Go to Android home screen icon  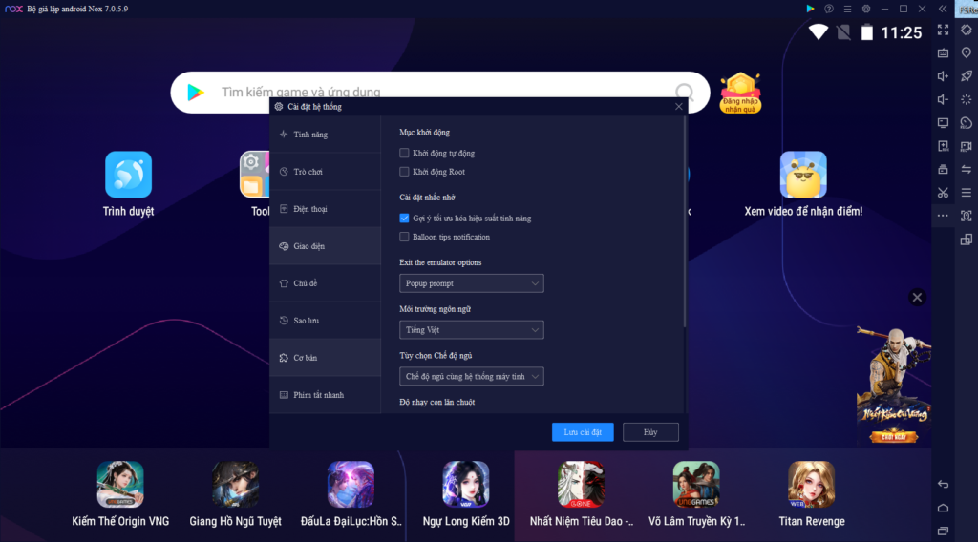943,508
